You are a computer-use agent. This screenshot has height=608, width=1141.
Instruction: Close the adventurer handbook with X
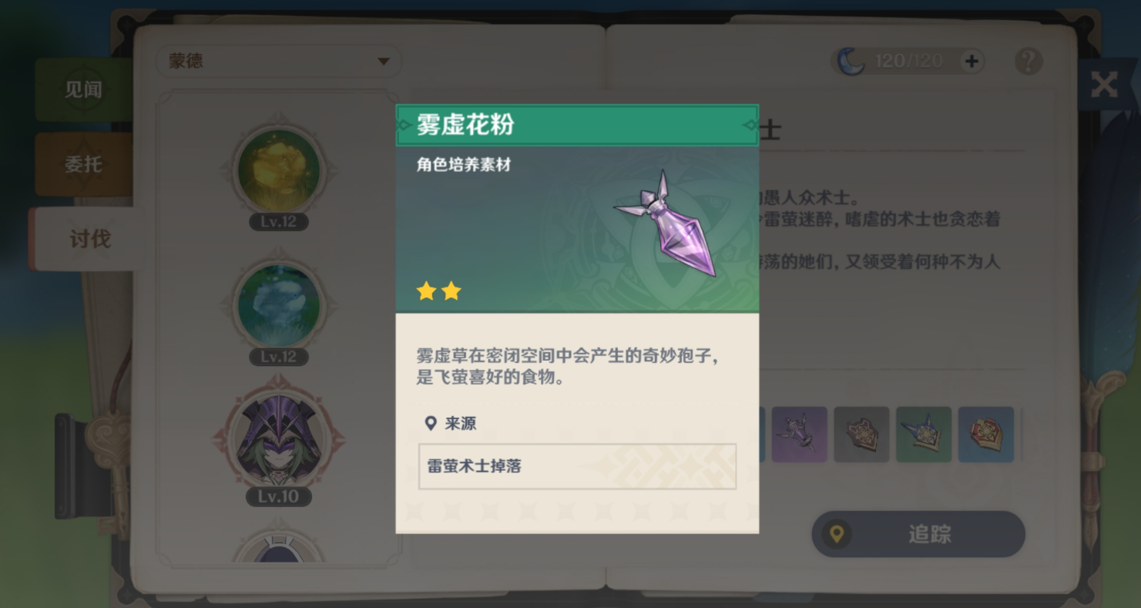1104,84
